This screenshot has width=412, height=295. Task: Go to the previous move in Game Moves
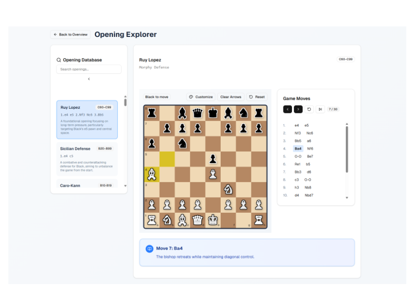click(287, 109)
